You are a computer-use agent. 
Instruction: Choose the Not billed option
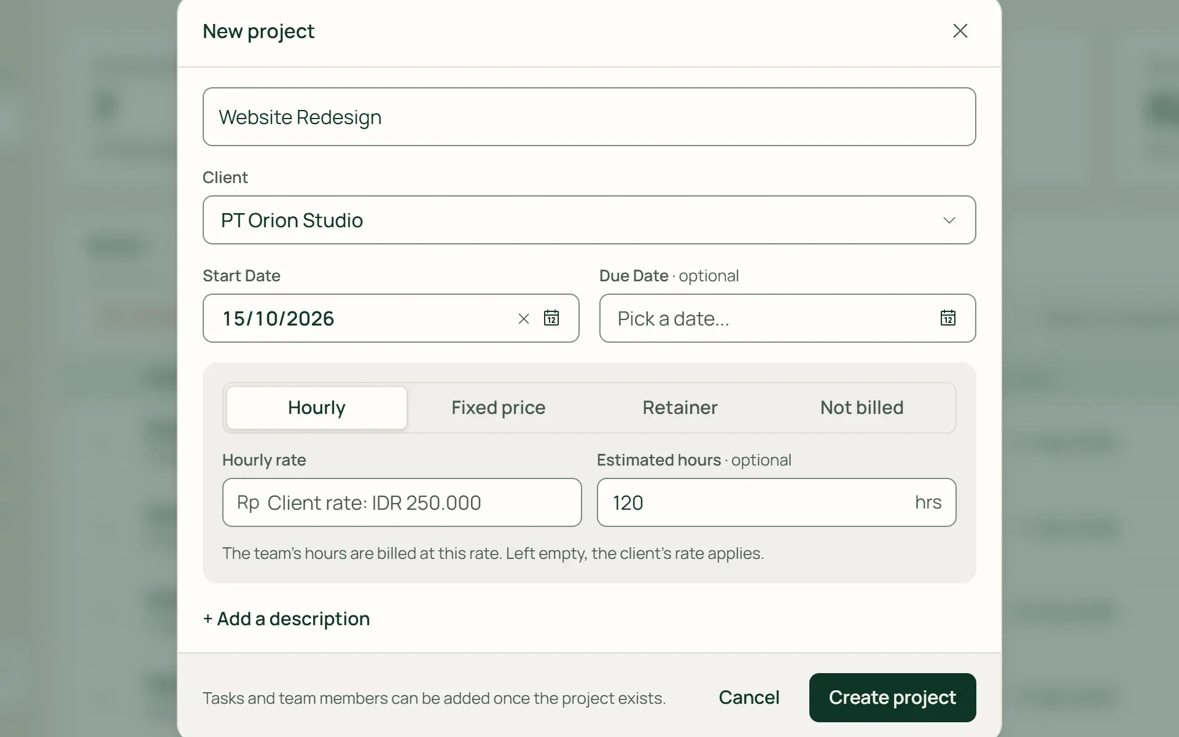[x=862, y=408]
